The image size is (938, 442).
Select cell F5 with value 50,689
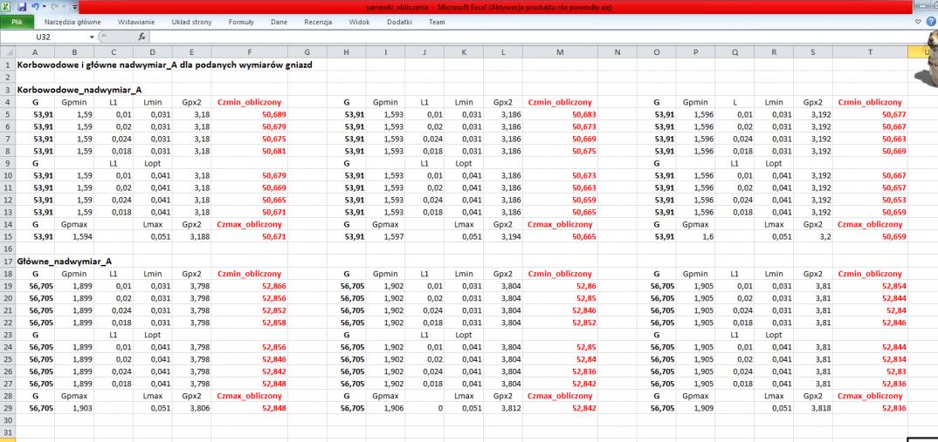click(249, 114)
